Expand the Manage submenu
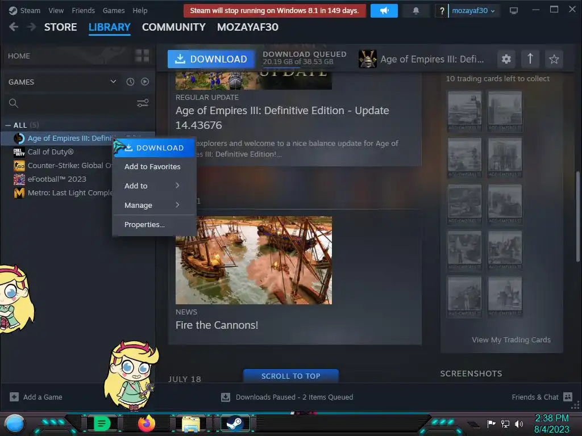 [155, 205]
